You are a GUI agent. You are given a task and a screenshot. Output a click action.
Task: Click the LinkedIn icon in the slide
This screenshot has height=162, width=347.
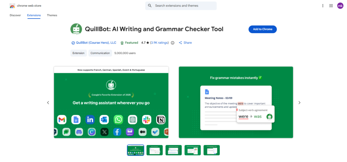pos(90,120)
